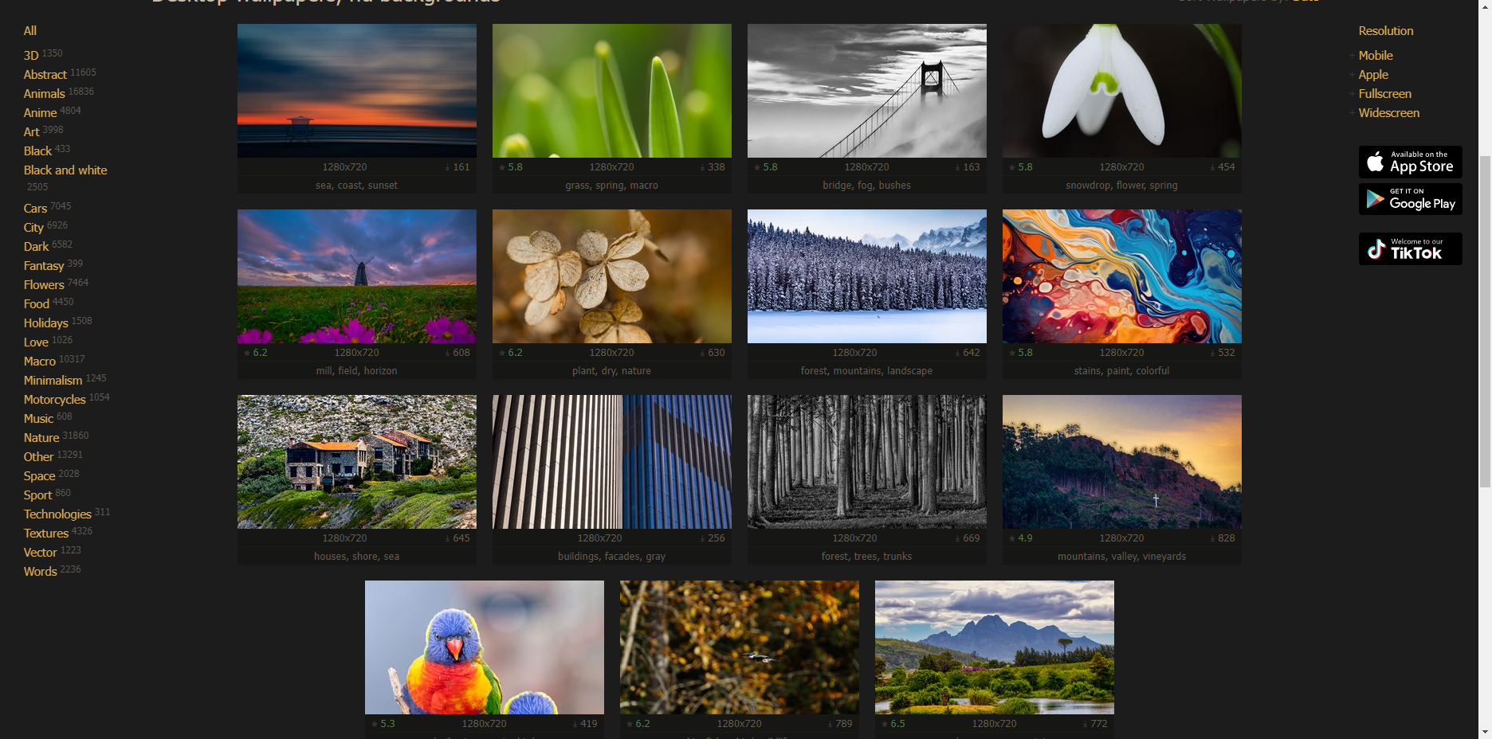View the stone houses on shore thumbnail
The height and width of the screenshot is (739, 1492).
[x=357, y=462]
